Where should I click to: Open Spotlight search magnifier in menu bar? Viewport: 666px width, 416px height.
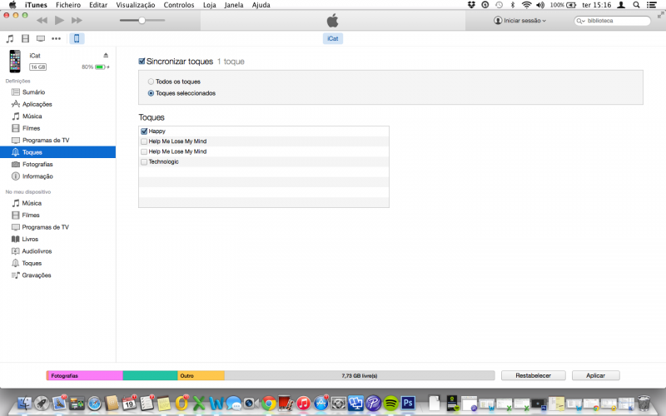[x=636, y=5]
